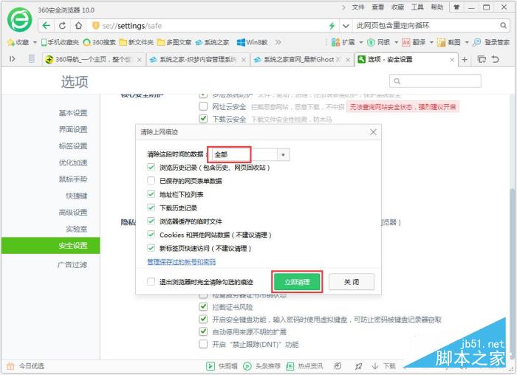
Task: Open a new tab with plus button
Action: [x=465, y=59]
